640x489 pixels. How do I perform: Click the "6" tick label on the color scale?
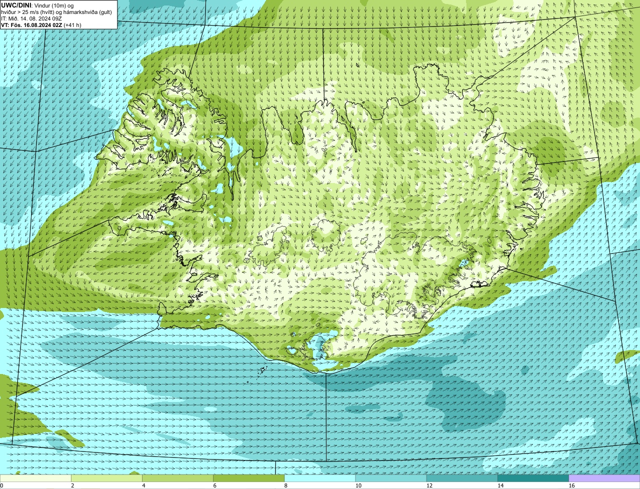tap(215, 485)
